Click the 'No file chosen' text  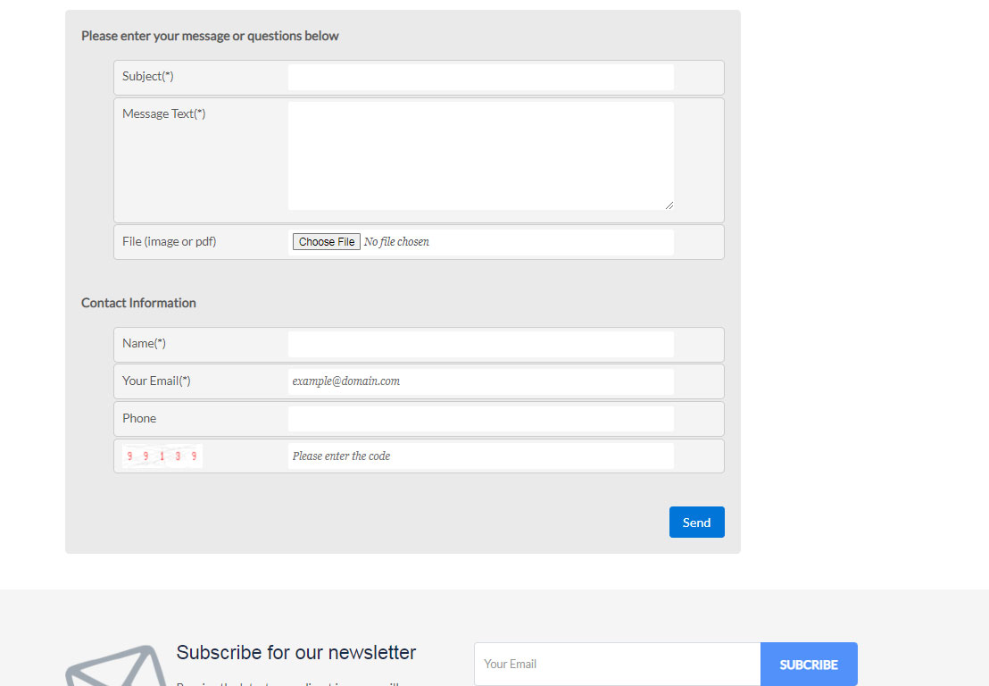click(x=395, y=241)
